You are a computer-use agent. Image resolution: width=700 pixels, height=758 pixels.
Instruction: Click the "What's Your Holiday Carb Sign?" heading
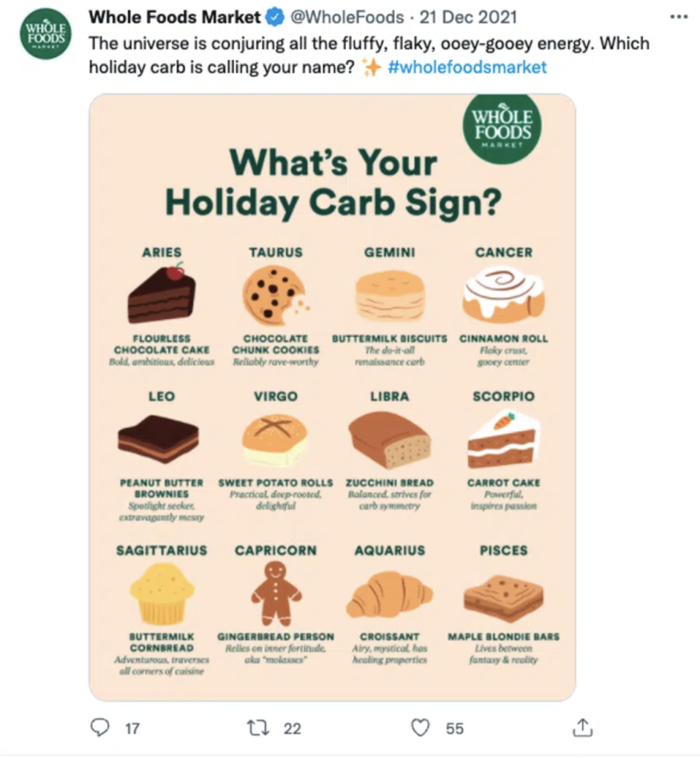(333, 183)
